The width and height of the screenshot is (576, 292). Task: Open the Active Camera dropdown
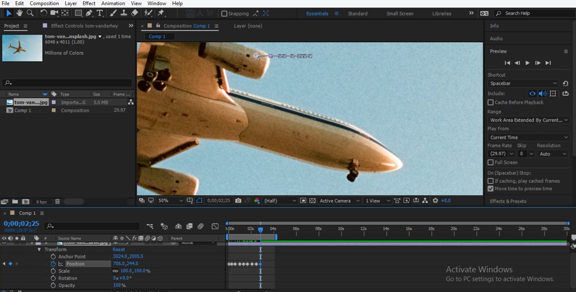pyautogui.click(x=340, y=201)
